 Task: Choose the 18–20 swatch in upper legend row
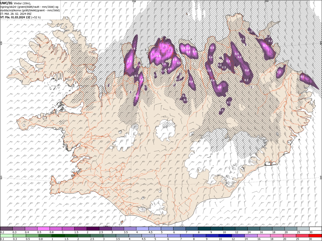pyautogui.click(x=278, y=228)
